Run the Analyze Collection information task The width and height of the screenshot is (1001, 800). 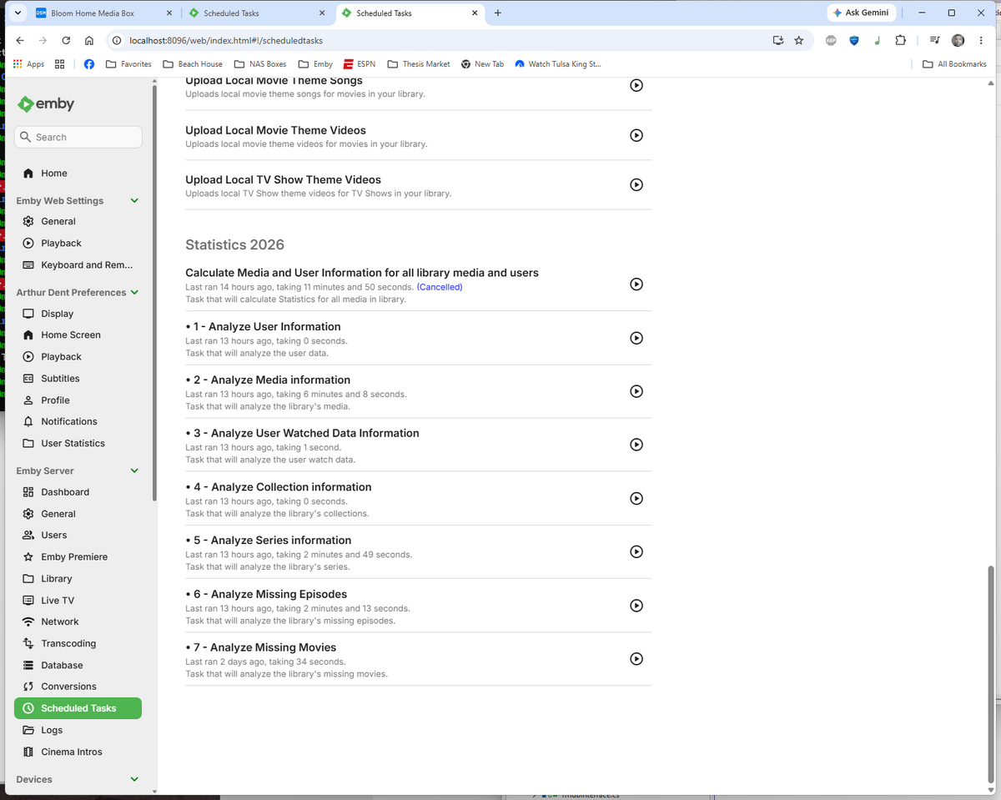coord(636,498)
